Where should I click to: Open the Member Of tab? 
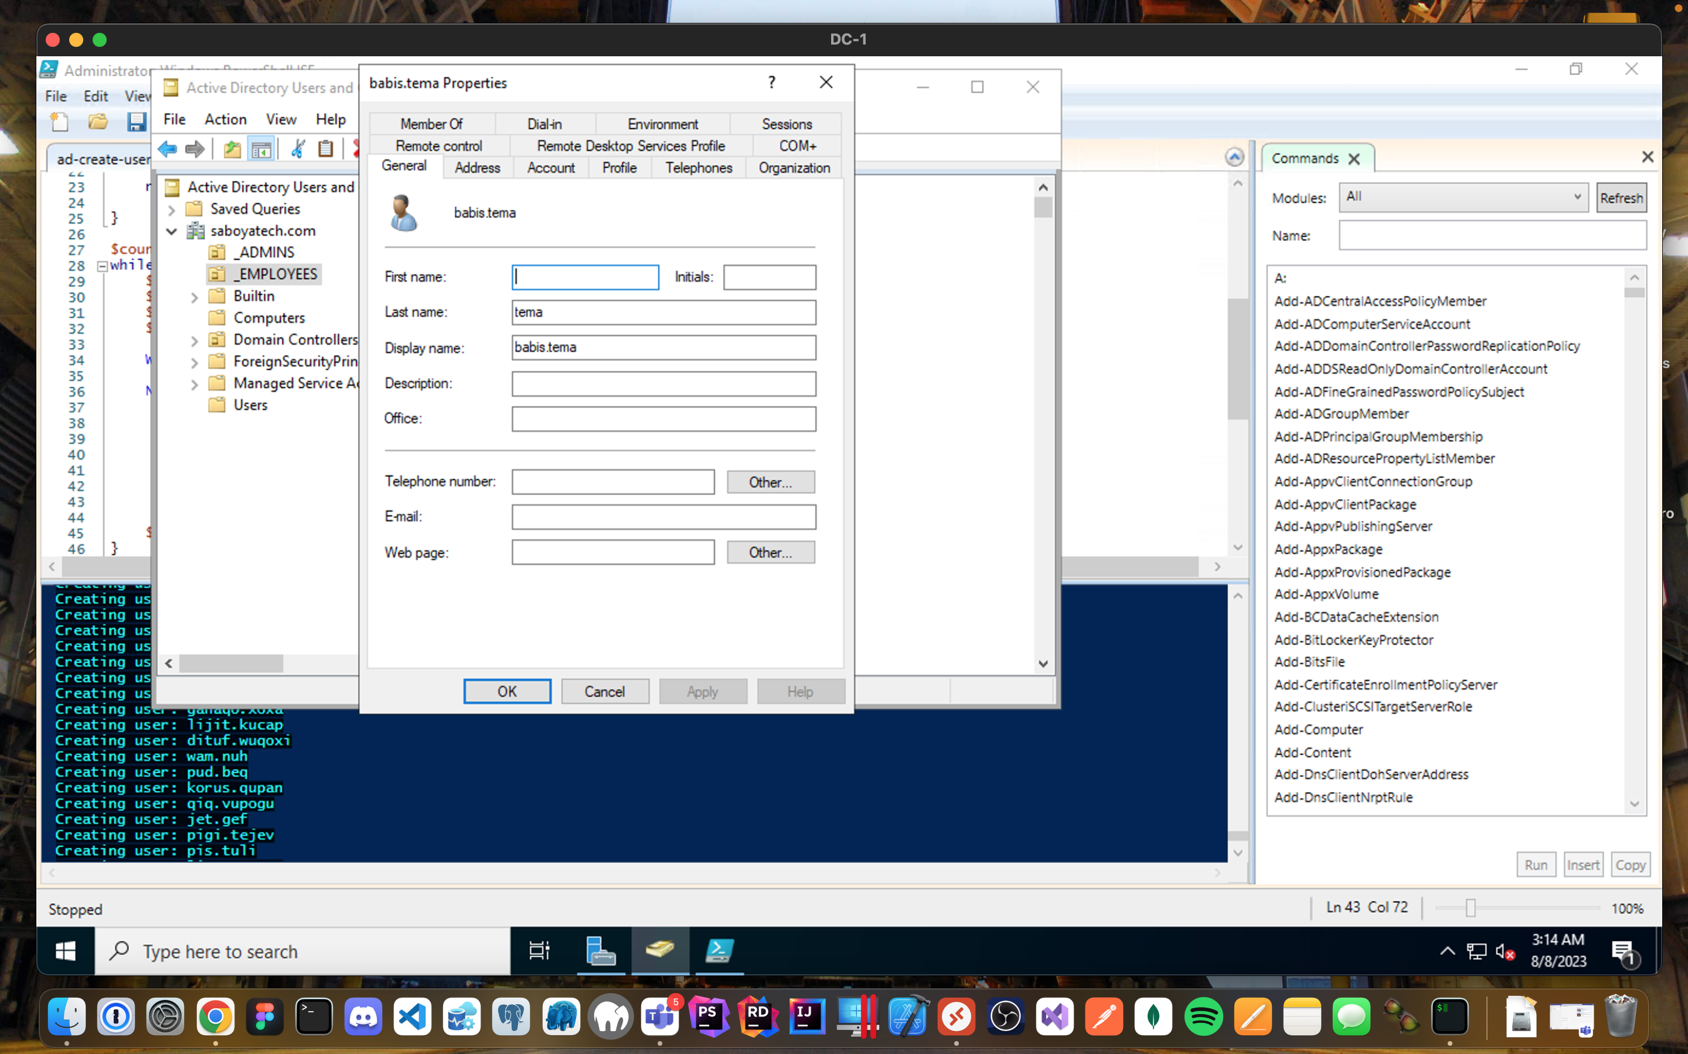coord(431,123)
